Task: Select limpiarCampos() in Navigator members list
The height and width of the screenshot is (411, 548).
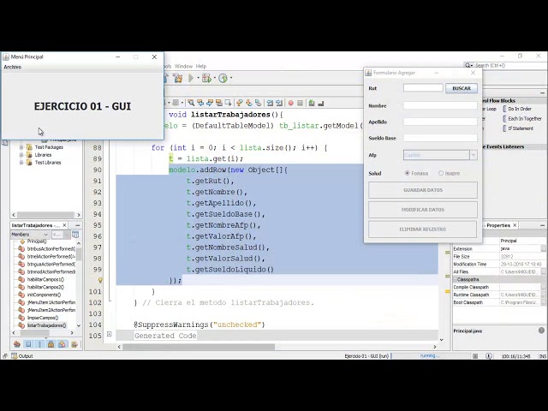Action: 43,318
